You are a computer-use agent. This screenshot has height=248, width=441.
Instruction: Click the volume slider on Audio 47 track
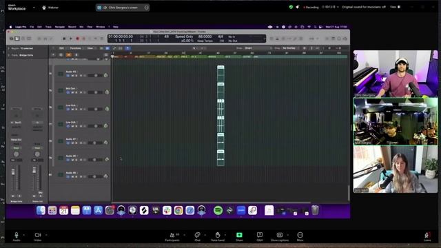click(95, 143)
